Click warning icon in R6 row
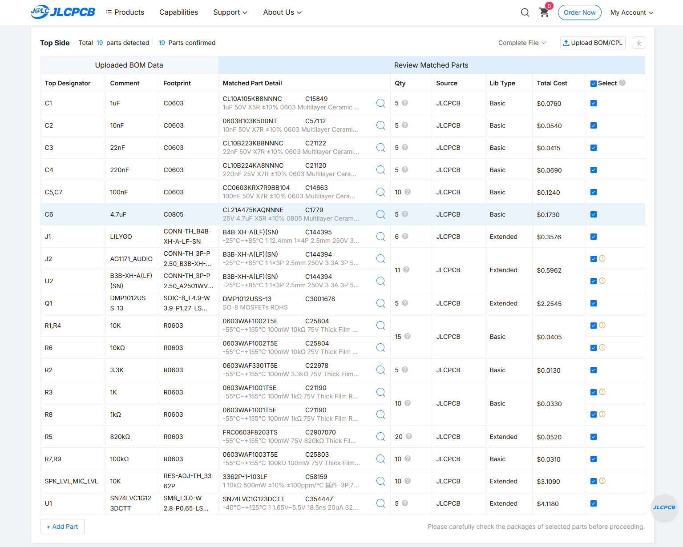683x547 pixels. coord(602,347)
